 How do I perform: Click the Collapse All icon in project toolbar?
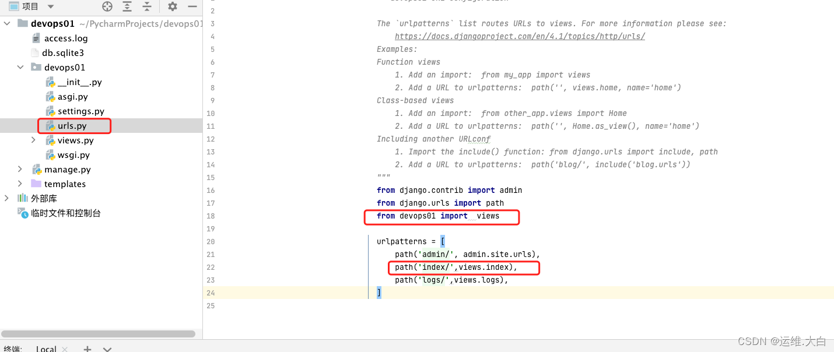(147, 6)
